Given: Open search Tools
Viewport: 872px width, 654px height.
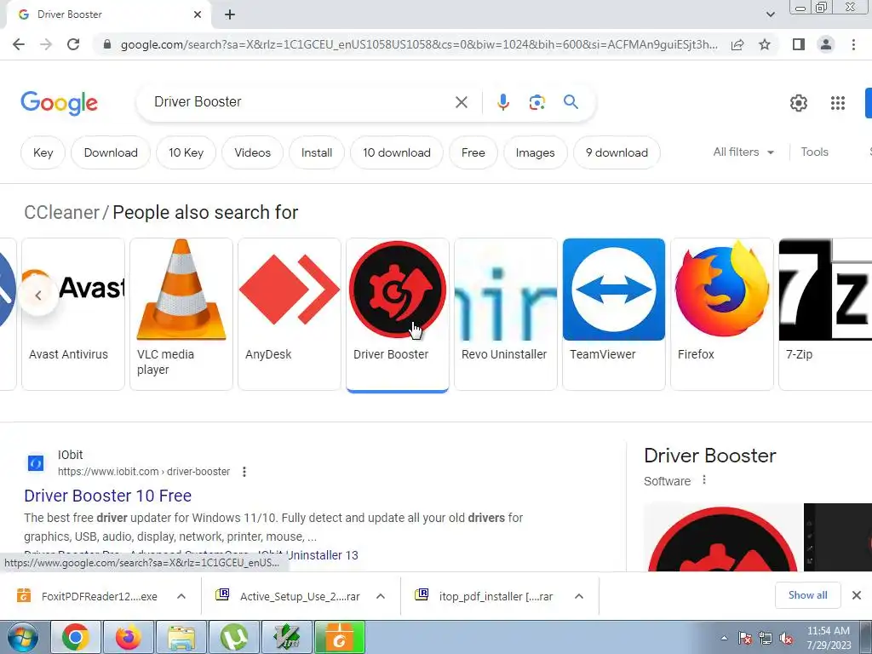Looking at the screenshot, I should pyautogui.click(x=814, y=152).
